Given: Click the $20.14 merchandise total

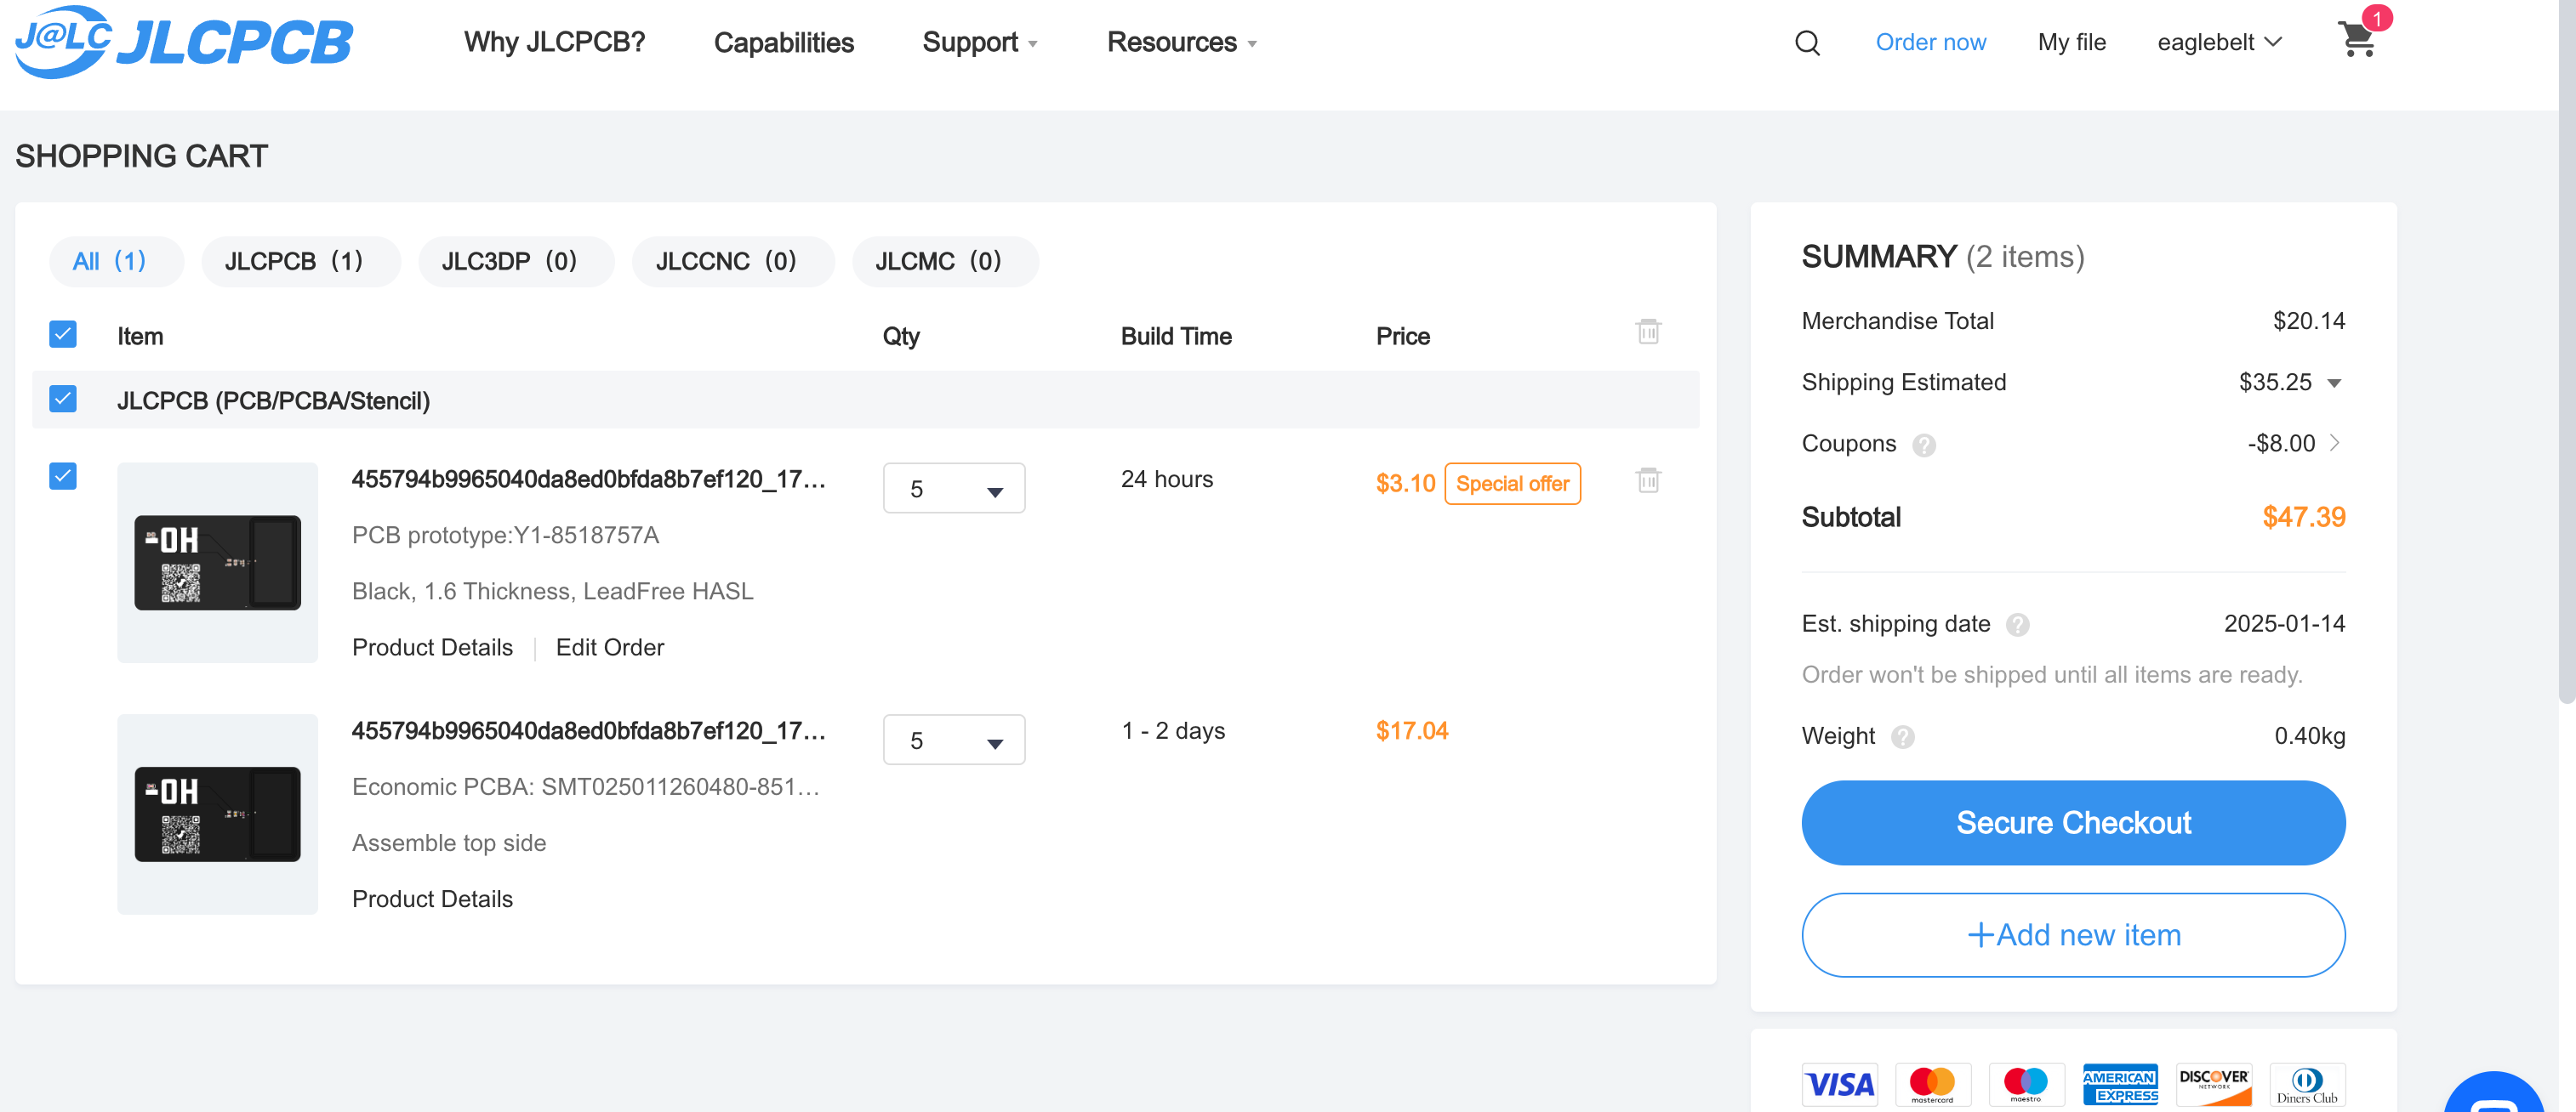Looking at the screenshot, I should pos(2309,321).
